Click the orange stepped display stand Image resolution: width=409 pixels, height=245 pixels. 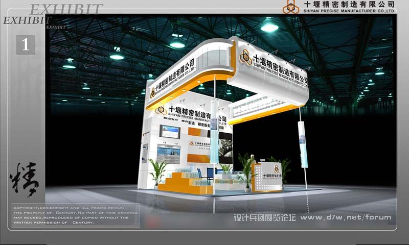tap(186, 183)
